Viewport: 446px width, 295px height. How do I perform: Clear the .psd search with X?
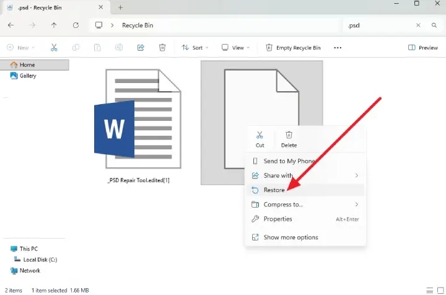pyautogui.click(x=418, y=25)
